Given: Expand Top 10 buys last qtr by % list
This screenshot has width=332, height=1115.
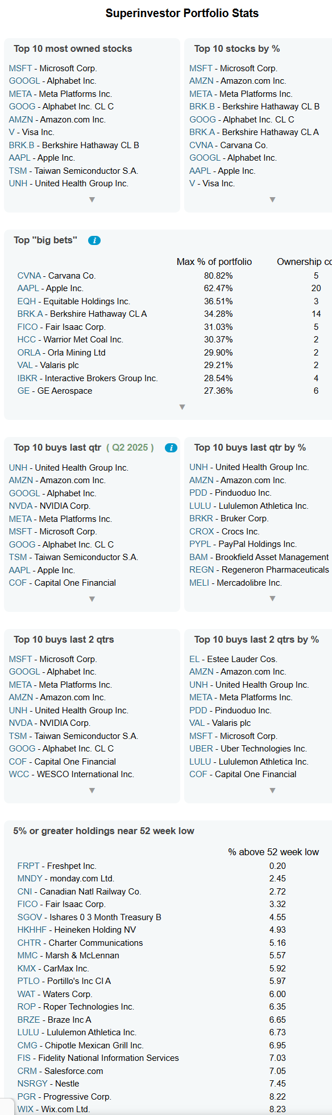Looking at the screenshot, I should 272,599.
